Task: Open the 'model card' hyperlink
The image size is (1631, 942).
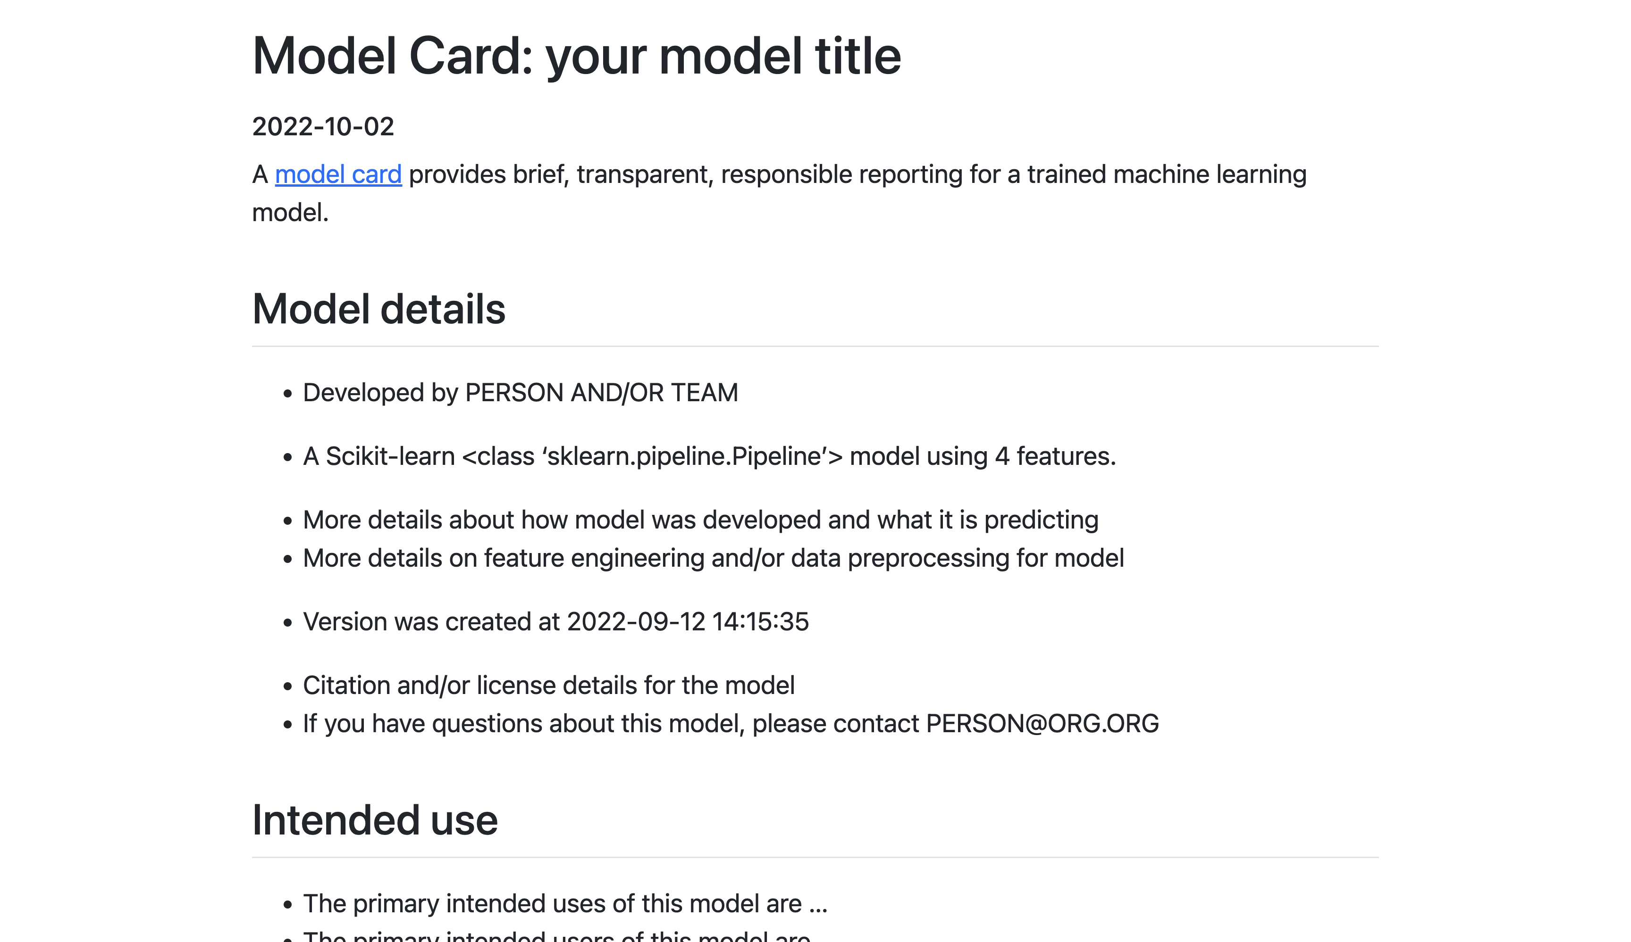Action: (x=338, y=174)
